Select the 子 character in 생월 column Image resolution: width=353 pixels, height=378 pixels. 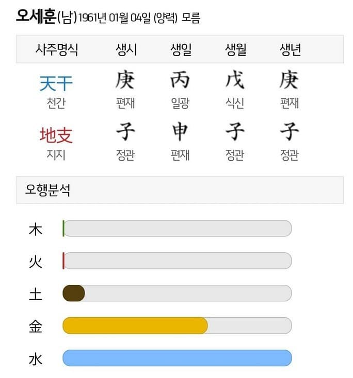235,132
